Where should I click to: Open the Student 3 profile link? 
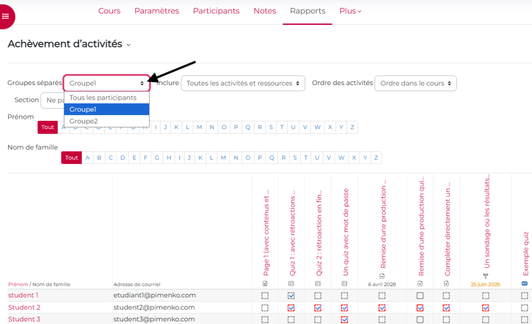point(24,319)
